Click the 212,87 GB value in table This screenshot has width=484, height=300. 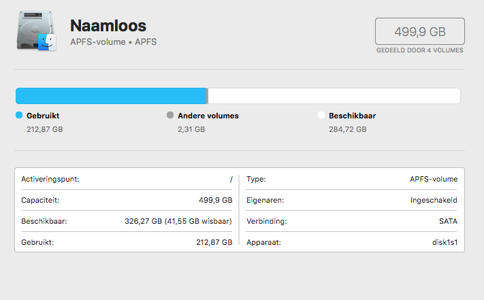214,242
